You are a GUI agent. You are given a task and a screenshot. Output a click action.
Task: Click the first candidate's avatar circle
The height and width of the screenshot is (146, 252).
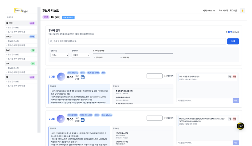point(62,77)
